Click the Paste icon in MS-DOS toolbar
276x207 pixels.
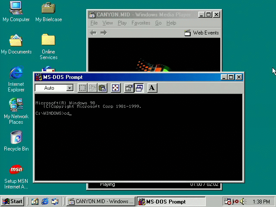tap(102, 88)
